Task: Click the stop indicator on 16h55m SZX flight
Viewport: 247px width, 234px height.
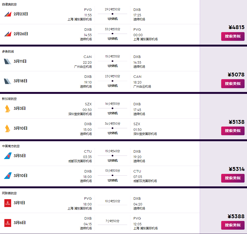Action: (x=112, y=108)
